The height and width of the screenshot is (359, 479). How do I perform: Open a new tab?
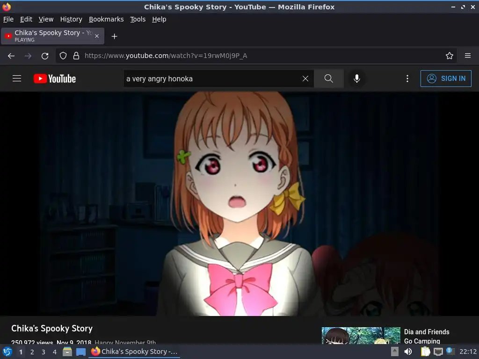point(114,36)
